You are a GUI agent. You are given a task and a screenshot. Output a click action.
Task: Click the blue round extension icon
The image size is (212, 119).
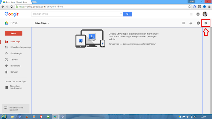click(204, 7)
